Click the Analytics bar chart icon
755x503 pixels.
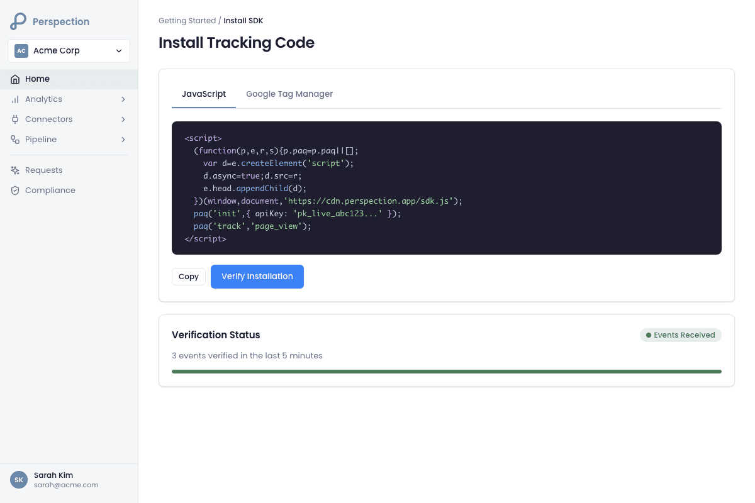pyautogui.click(x=15, y=99)
